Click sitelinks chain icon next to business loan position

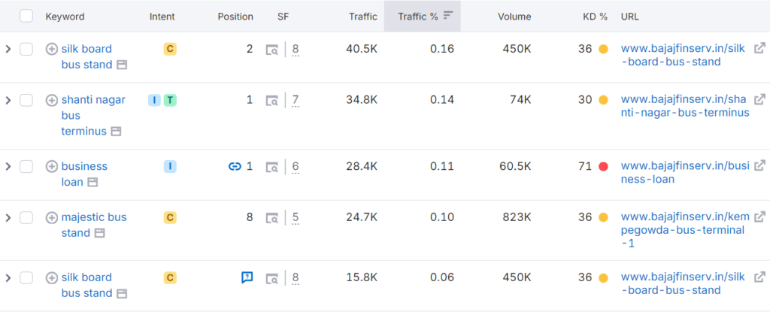tap(235, 167)
